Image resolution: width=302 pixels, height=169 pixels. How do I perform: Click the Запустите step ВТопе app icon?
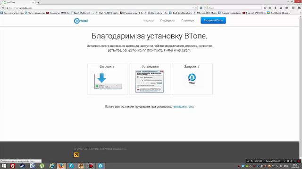(x=192, y=78)
